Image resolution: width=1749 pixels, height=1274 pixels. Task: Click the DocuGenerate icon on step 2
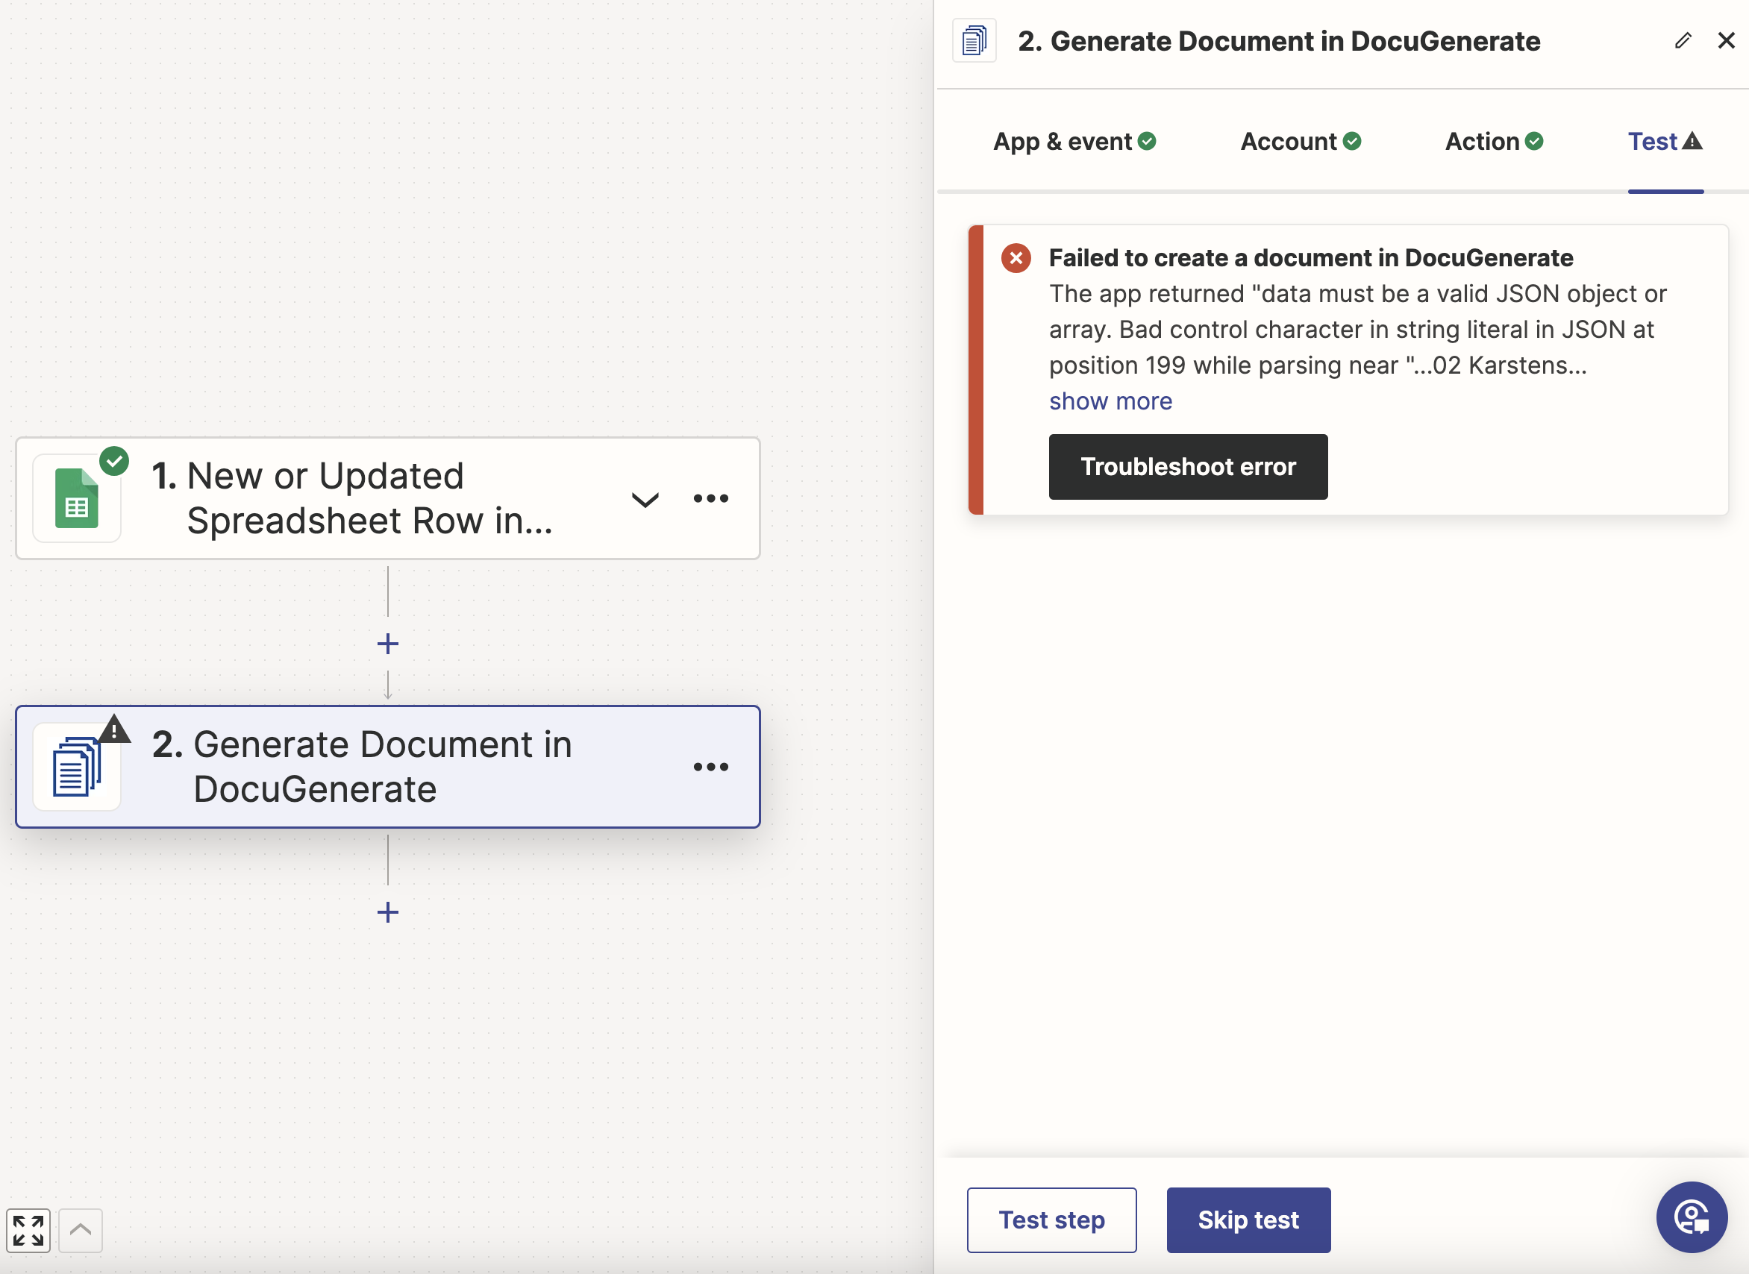(77, 767)
